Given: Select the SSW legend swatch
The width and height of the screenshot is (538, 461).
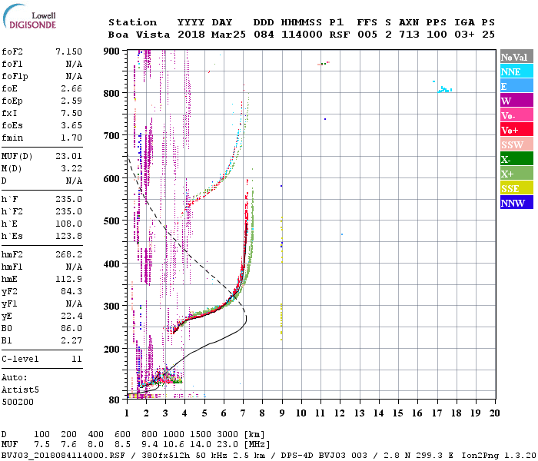Looking at the screenshot, I should 516,144.
